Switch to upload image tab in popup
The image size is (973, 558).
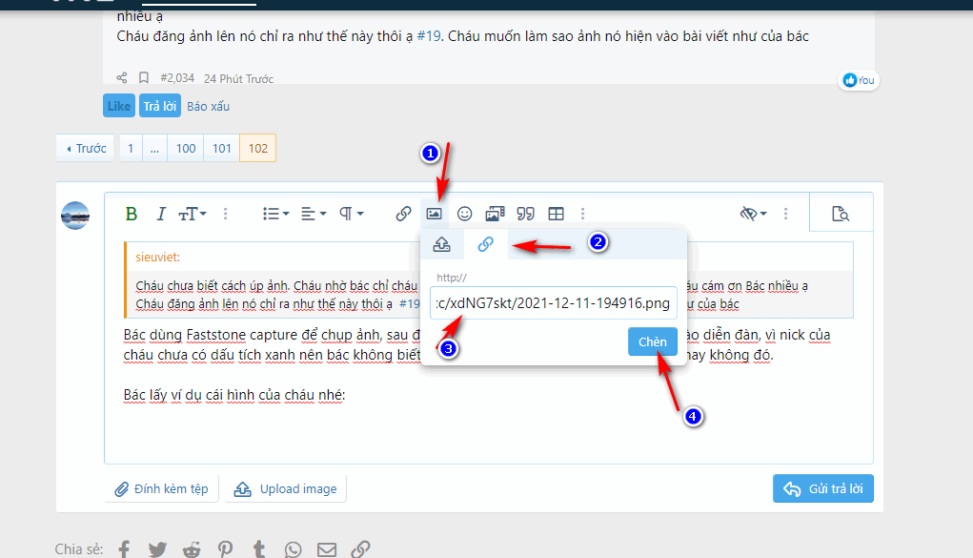pos(442,244)
